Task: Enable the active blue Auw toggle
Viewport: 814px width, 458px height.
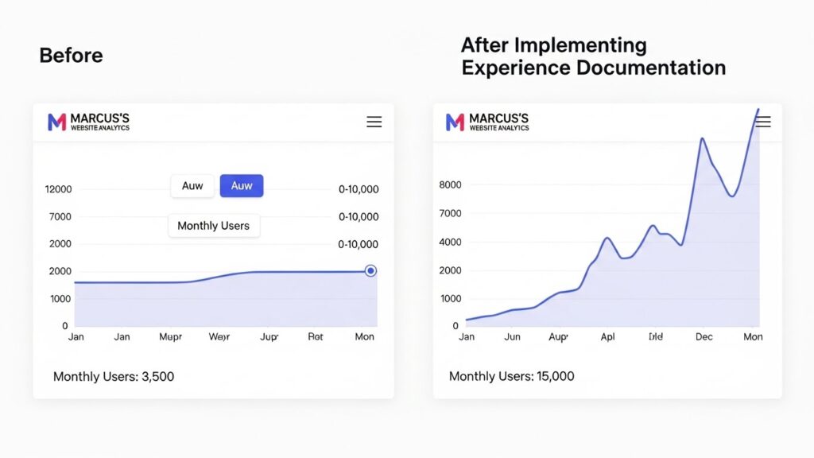Action: pyautogui.click(x=241, y=185)
